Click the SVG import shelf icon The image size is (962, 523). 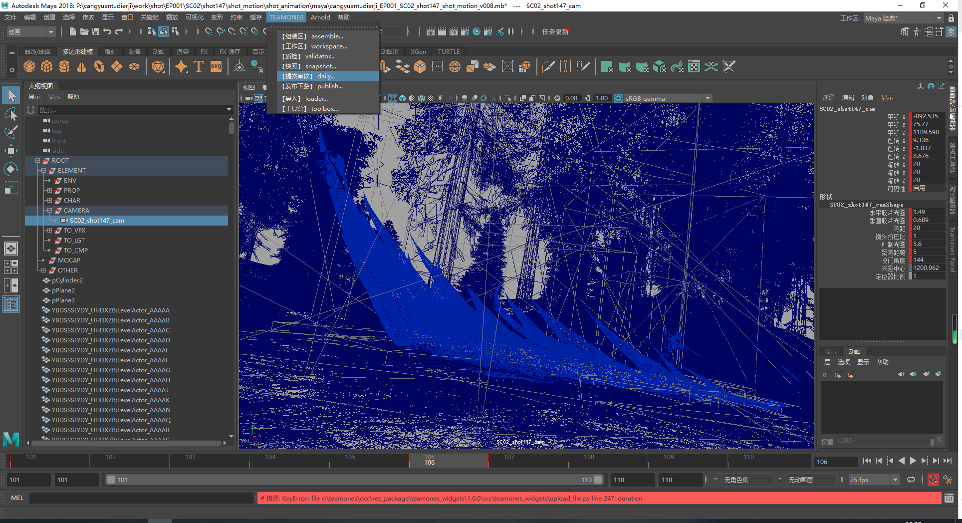216,66
